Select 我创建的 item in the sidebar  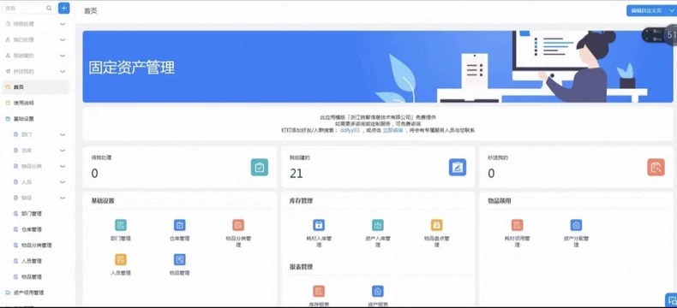point(23,56)
